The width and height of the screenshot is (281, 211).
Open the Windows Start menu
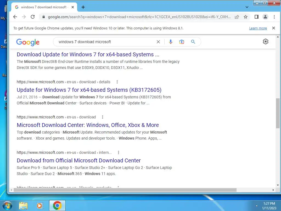point(7,206)
